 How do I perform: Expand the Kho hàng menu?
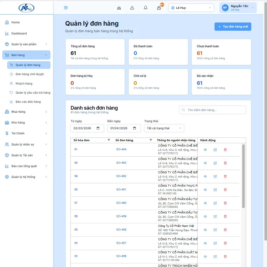coord(27,123)
